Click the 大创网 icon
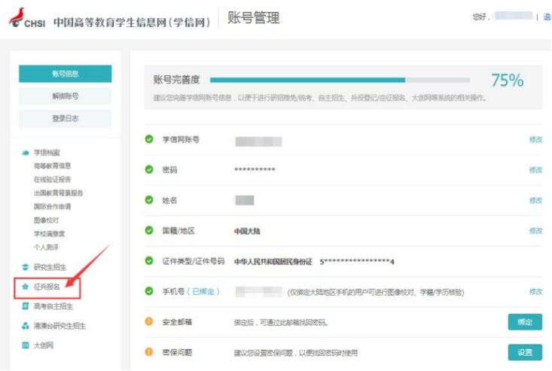Viewport: 552px width, 371px height. click(26, 345)
